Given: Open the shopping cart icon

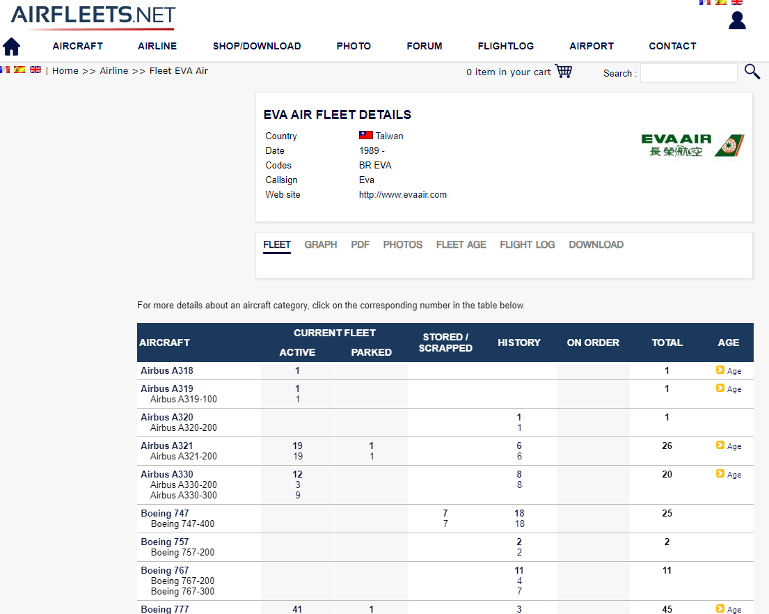Looking at the screenshot, I should pyautogui.click(x=564, y=71).
